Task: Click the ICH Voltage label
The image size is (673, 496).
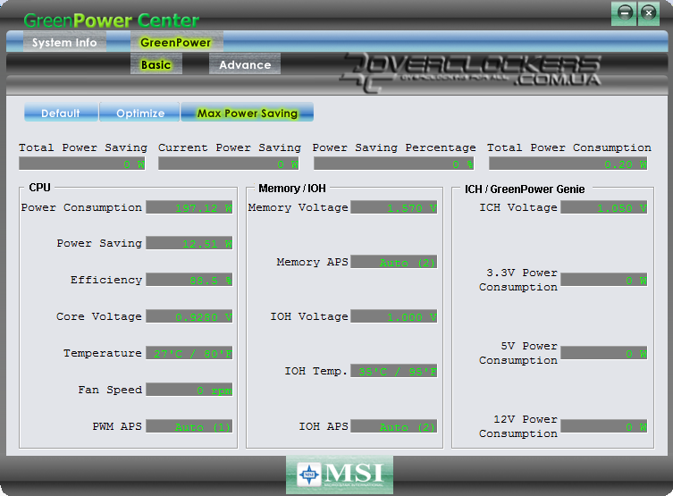Action: click(x=518, y=207)
